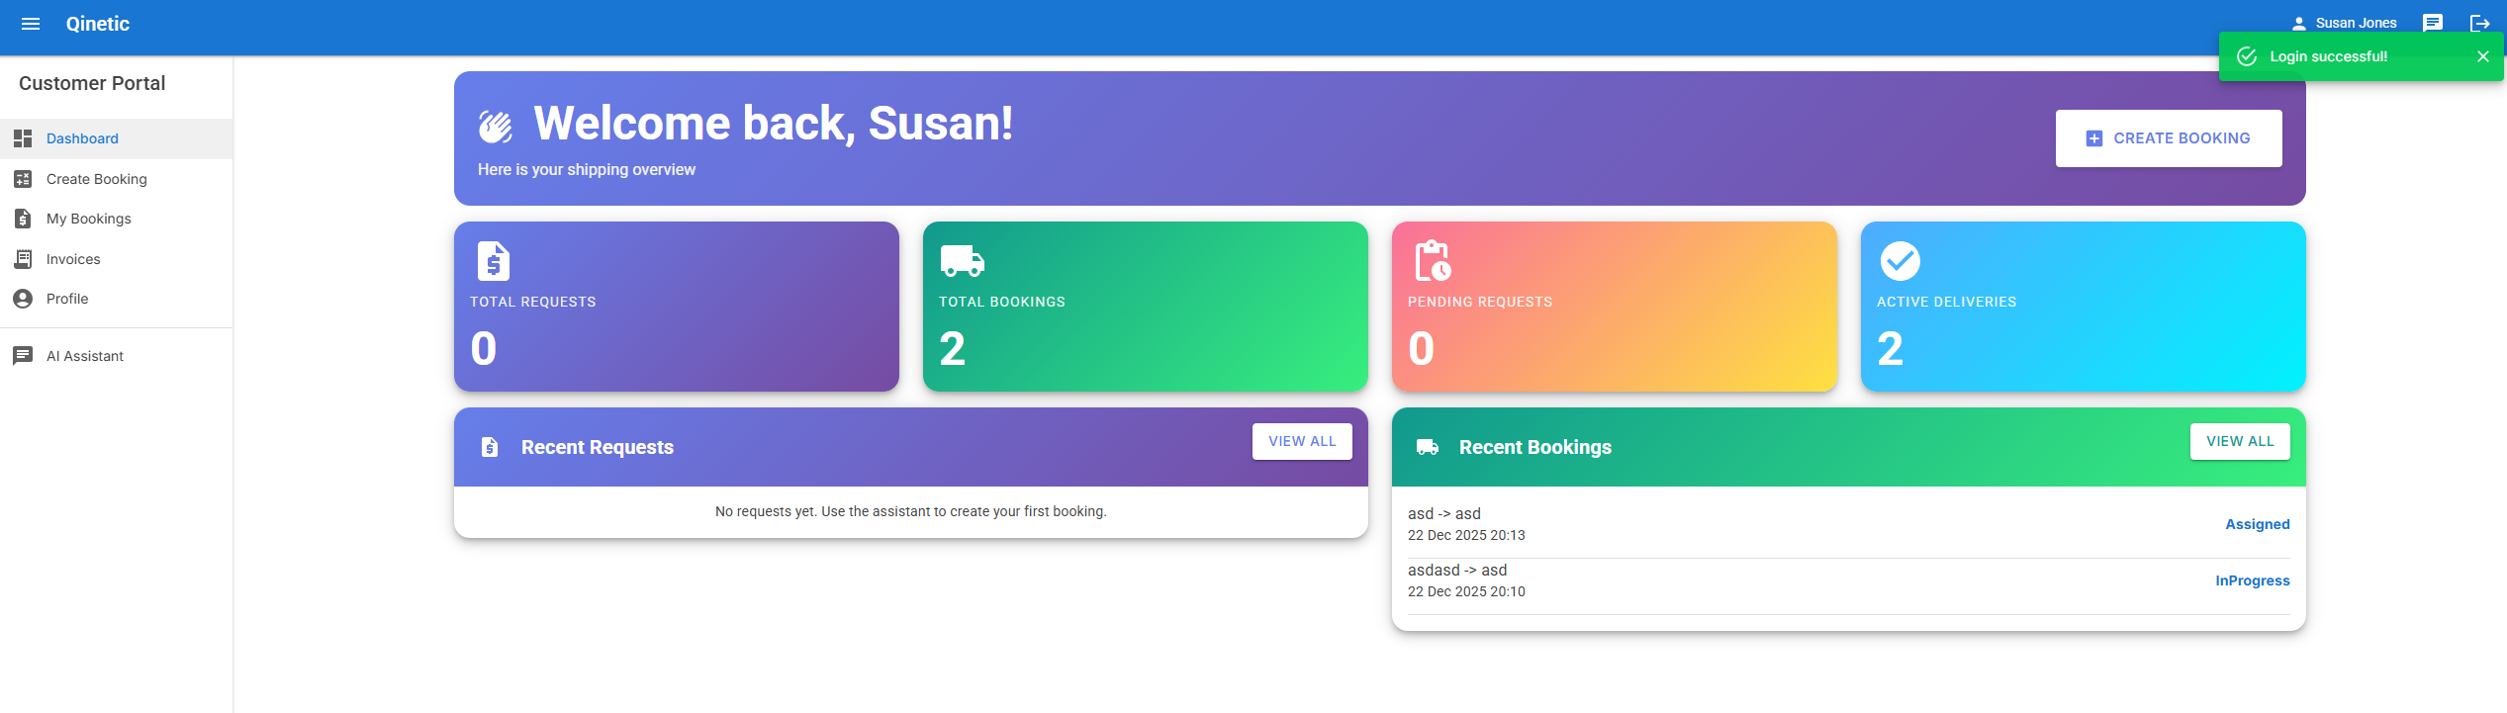
Task: Click Welcome back, Susan! heading
Action: 773,124
